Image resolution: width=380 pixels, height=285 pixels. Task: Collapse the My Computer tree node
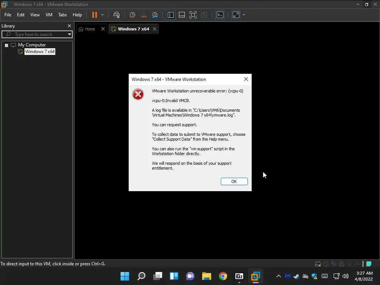tap(7, 45)
